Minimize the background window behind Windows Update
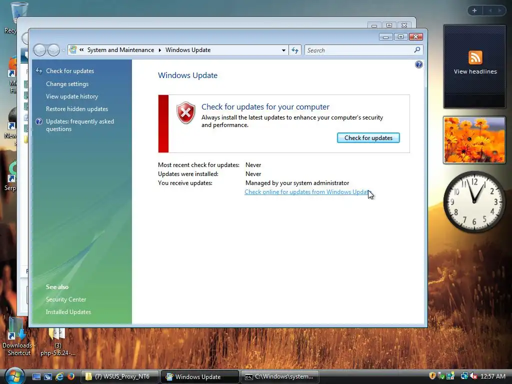Screen dimensions: 512x384 click(x=374, y=25)
